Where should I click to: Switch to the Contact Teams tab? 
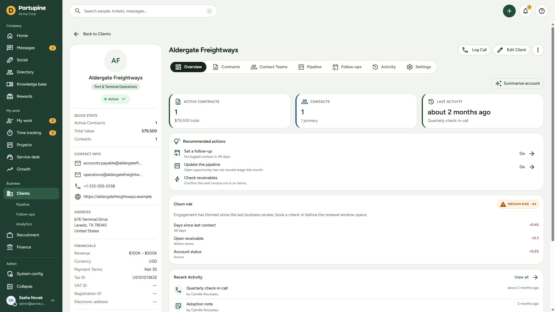269,67
